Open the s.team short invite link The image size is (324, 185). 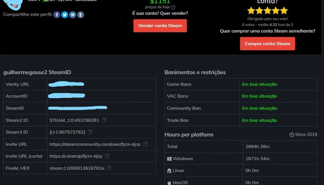pyautogui.click(x=76, y=156)
